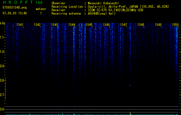The height and width of the screenshot is (115, 181).
Task: Click the 1345 time marker label
Action: (89, 25)
